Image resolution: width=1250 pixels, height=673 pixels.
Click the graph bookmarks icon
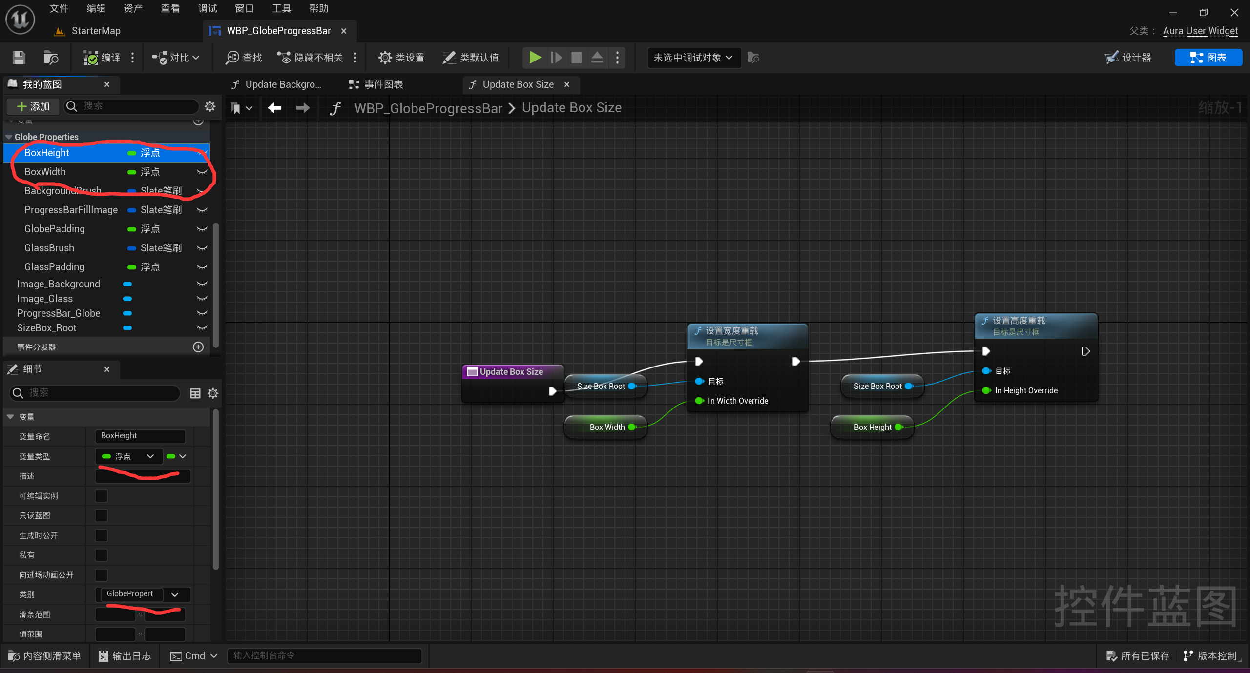pos(241,108)
